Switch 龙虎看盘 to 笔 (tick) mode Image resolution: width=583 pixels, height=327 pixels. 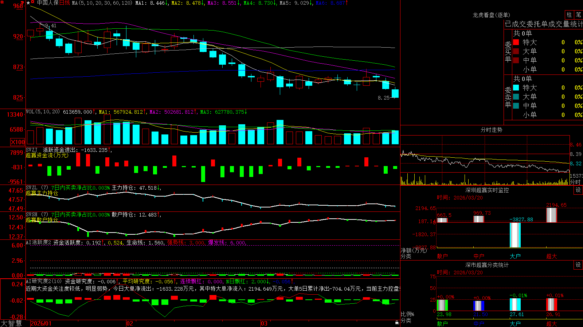(x=578, y=15)
